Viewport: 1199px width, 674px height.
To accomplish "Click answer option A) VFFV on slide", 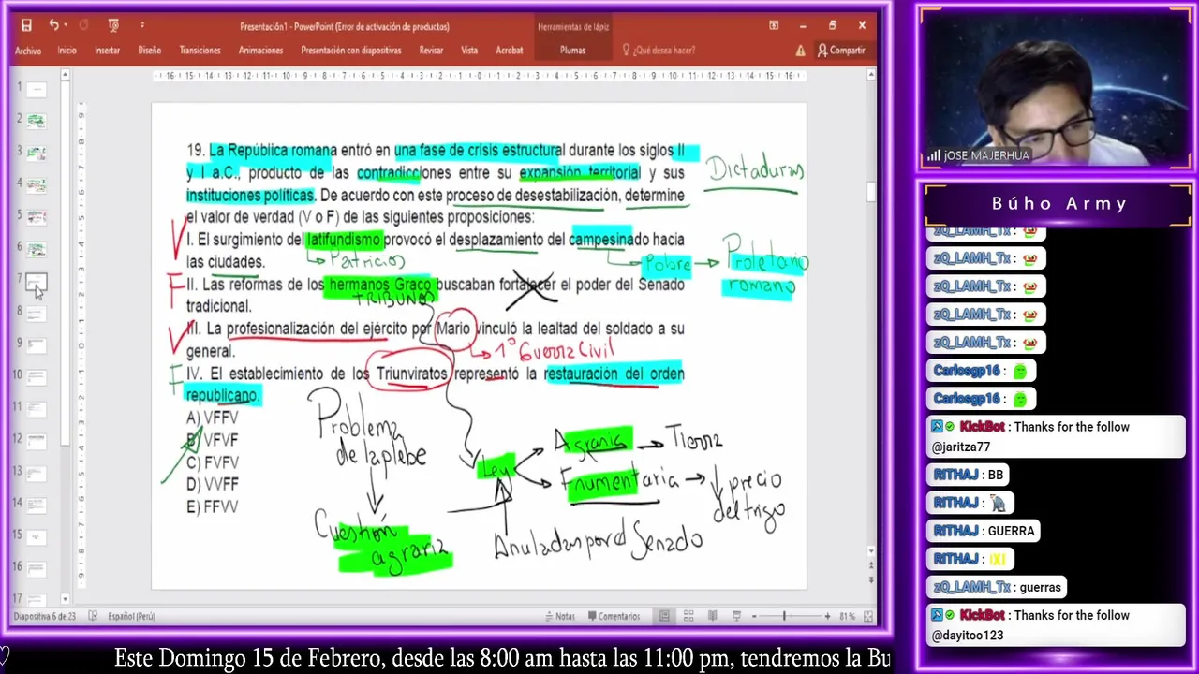I will (x=213, y=418).
